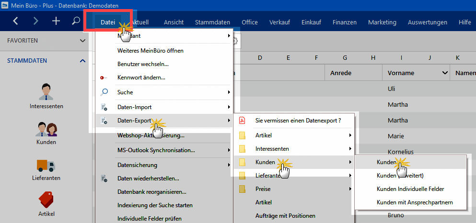Select Aufträge mit Positionen export
The height and width of the screenshot is (223, 476).
pyautogui.click(x=294, y=216)
